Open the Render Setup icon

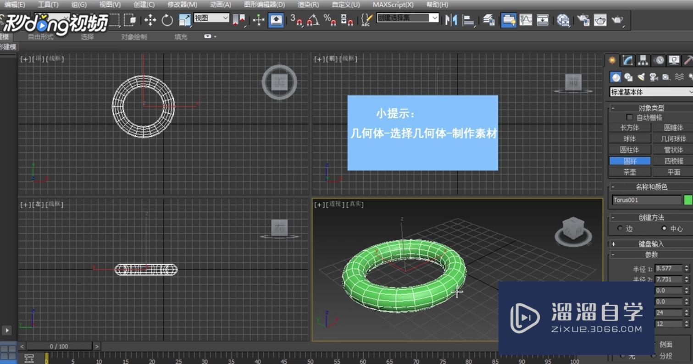(x=583, y=20)
